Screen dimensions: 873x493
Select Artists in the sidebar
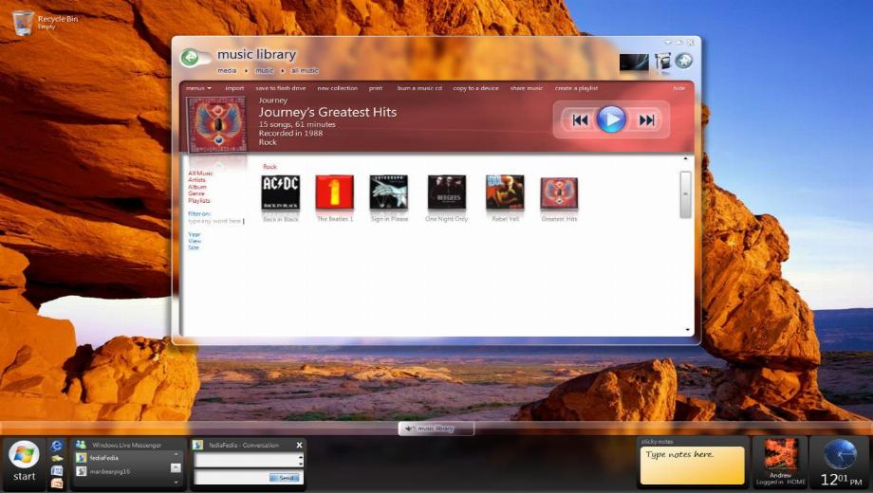tap(196, 180)
